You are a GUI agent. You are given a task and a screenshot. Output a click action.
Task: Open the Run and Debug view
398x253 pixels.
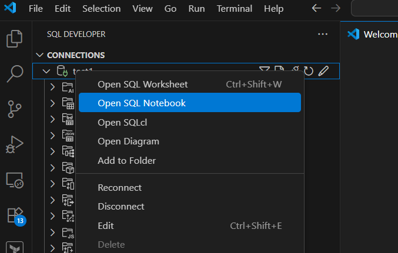click(14, 144)
